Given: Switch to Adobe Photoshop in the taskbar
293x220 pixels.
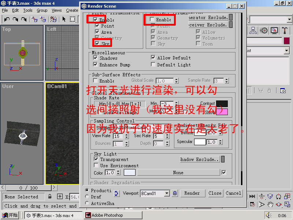Looking at the screenshot, I should 112,215.
